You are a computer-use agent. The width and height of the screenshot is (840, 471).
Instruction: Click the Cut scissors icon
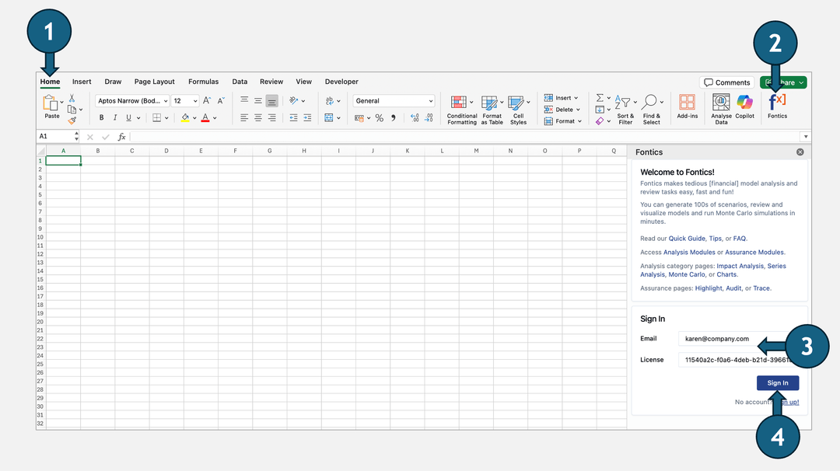click(x=72, y=98)
